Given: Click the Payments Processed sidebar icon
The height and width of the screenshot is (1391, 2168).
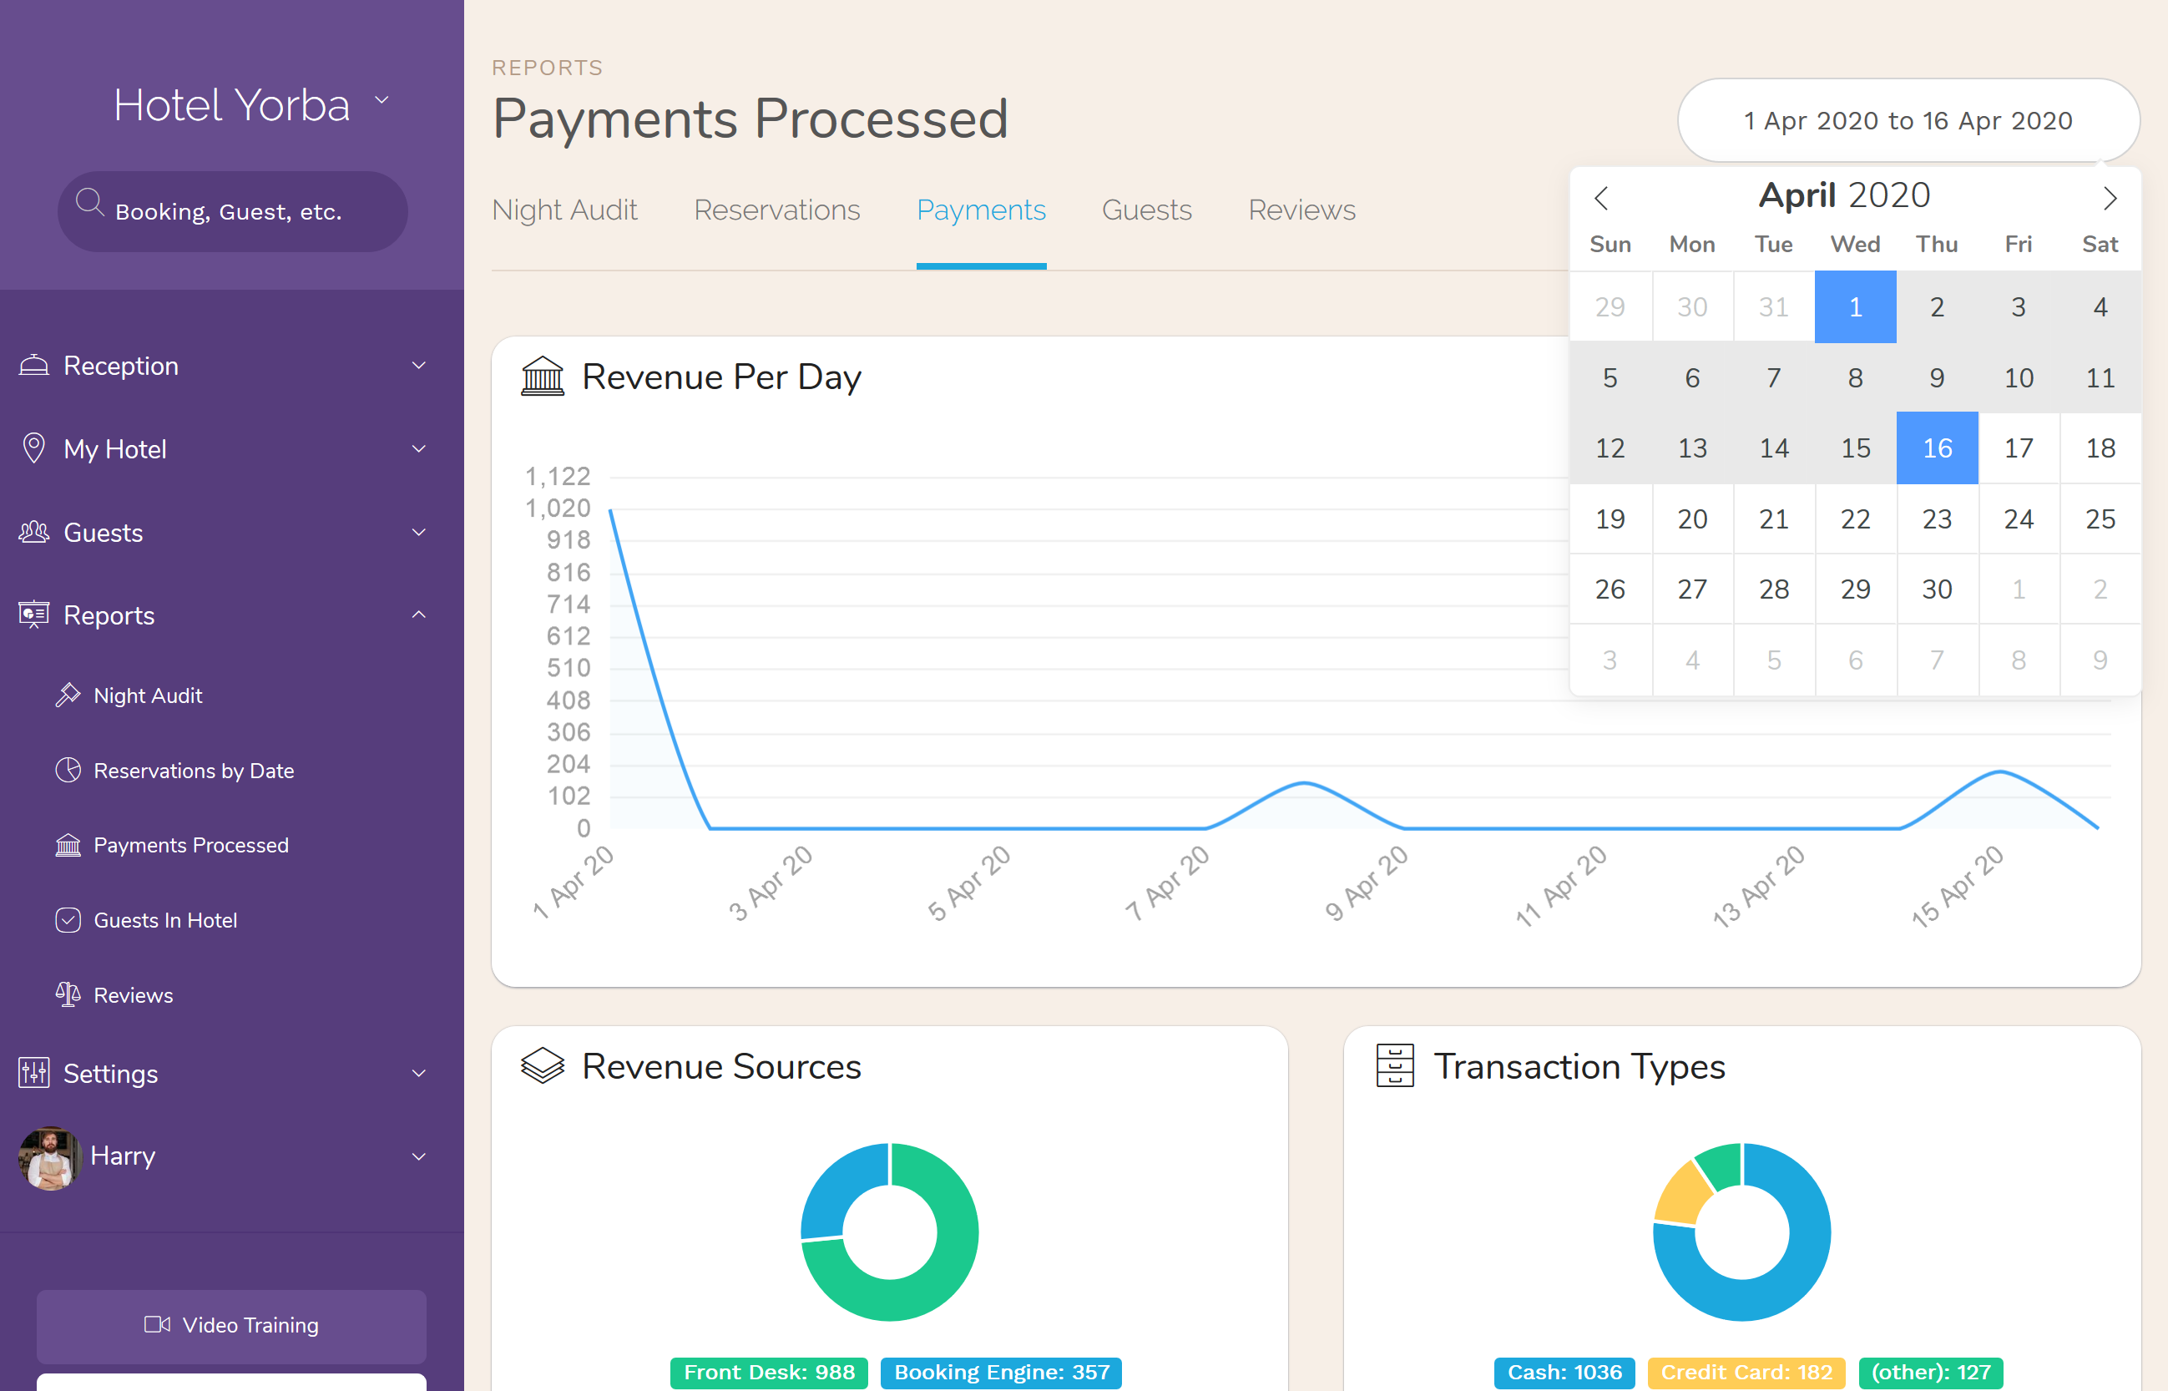Looking at the screenshot, I should (68, 844).
